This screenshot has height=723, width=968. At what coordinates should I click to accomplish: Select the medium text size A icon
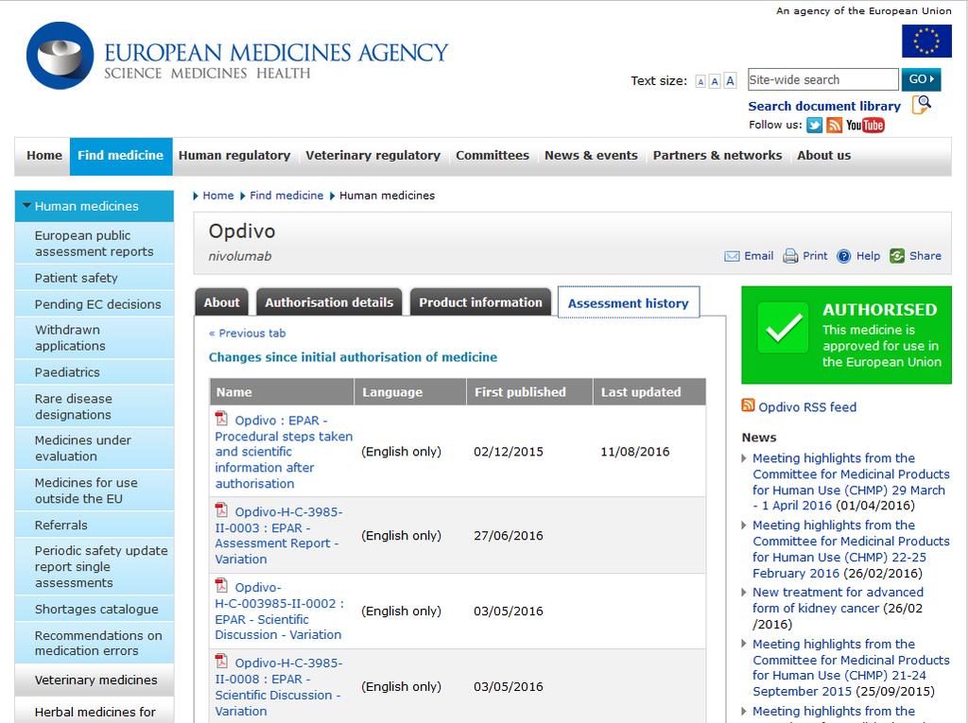[x=715, y=81]
